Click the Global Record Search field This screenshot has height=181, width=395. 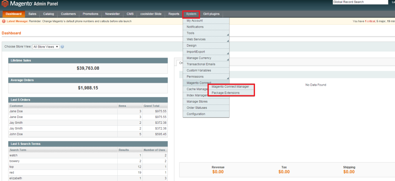coord(360,2)
